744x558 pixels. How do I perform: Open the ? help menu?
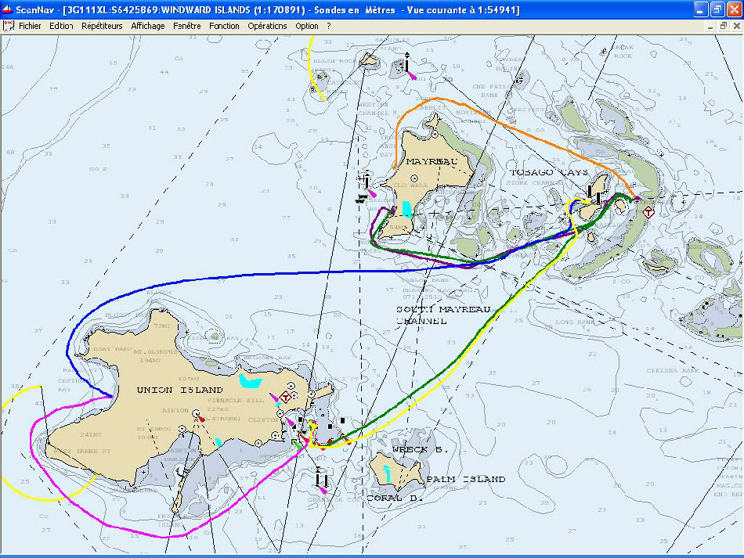(x=329, y=26)
